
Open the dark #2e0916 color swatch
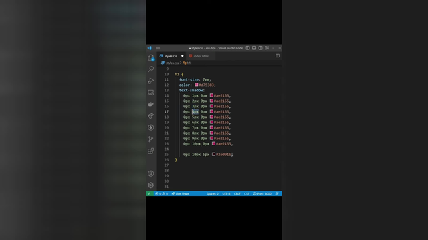pyautogui.click(x=213, y=154)
